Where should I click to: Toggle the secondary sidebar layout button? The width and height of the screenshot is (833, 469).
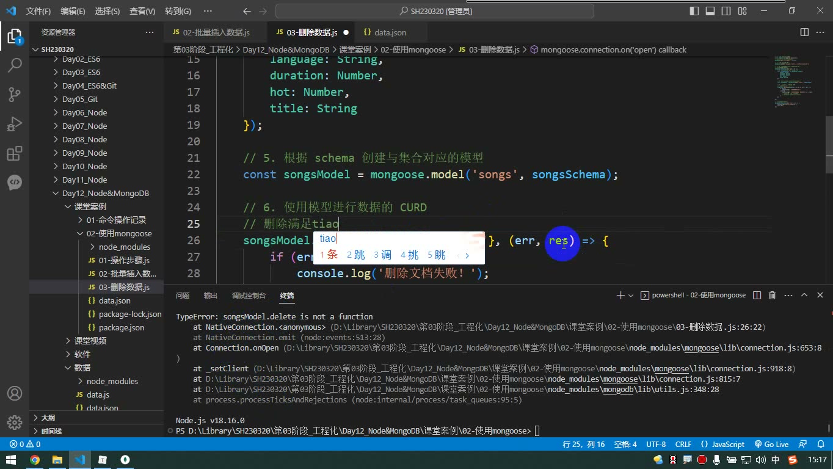(x=726, y=11)
